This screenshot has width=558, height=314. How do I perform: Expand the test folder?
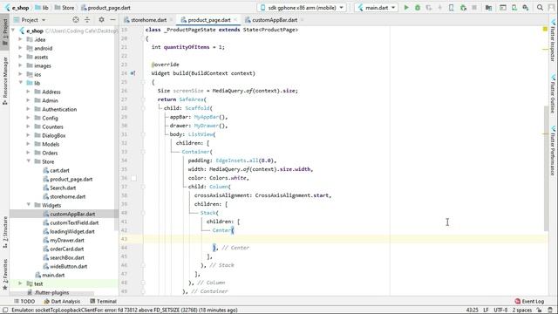(21, 283)
